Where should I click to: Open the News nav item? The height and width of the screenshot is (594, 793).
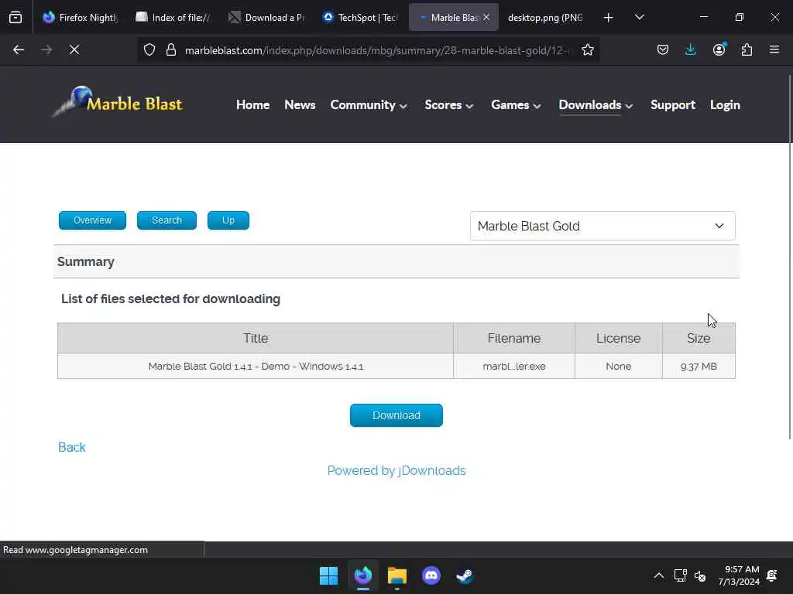(300, 104)
